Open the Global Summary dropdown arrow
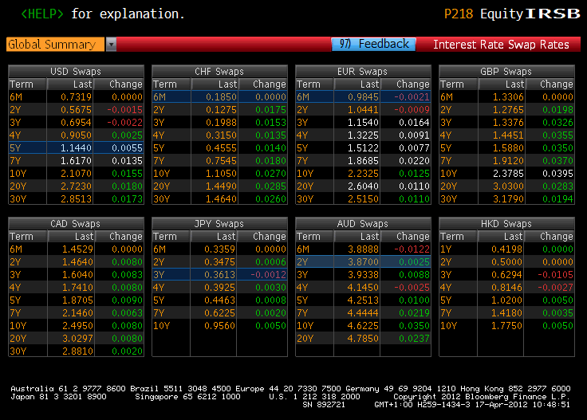This screenshot has width=587, height=420. click(111, 45)
